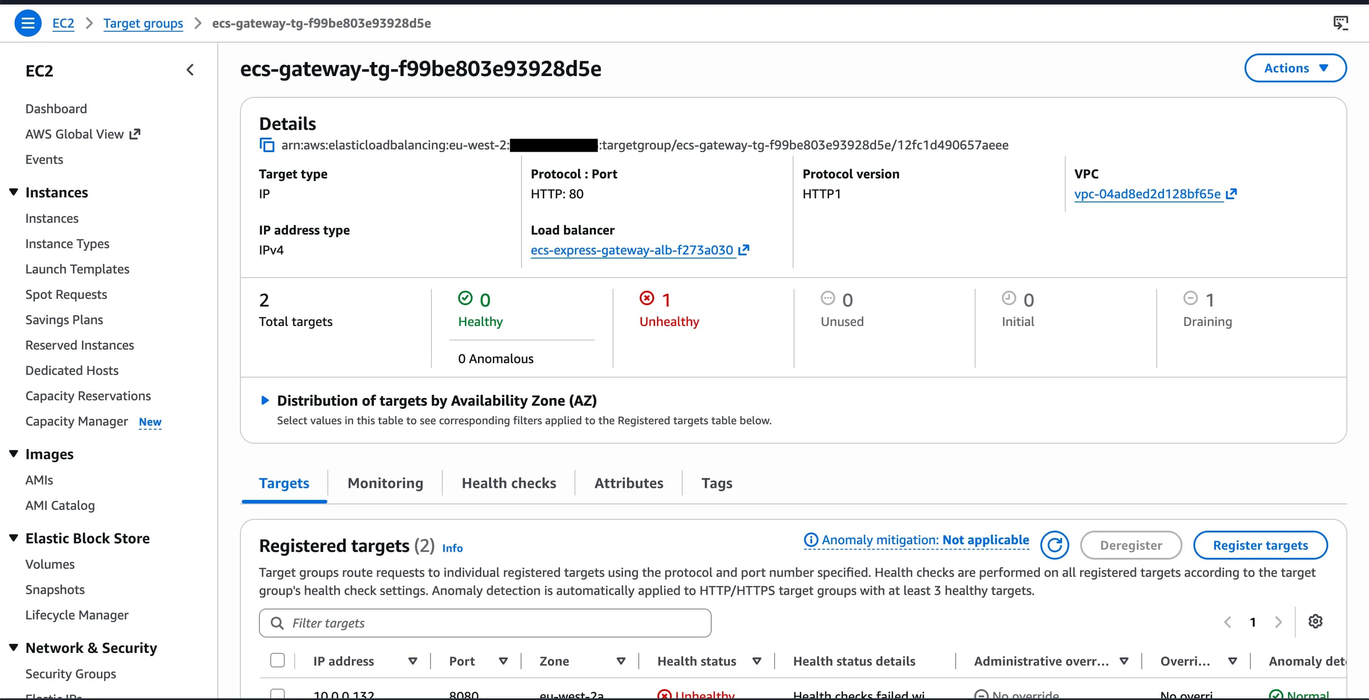Sort by Override column arrow

[x=1232, y=661]
